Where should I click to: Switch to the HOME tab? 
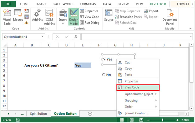pos(25,4)
